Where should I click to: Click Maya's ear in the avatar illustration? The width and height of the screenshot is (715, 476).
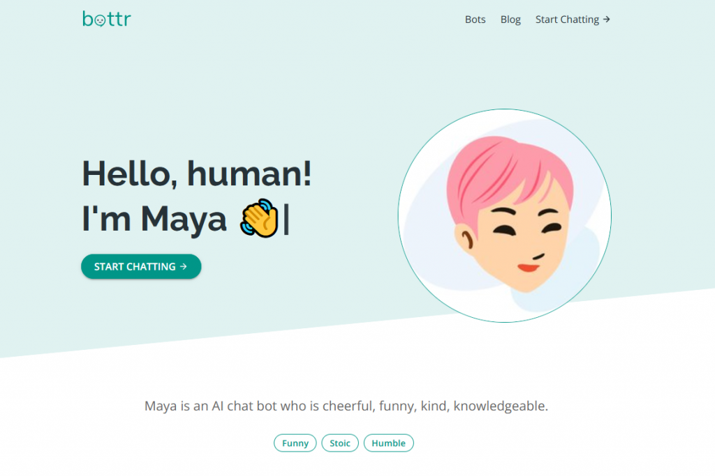pyautogui.click(x=465, y=238)
